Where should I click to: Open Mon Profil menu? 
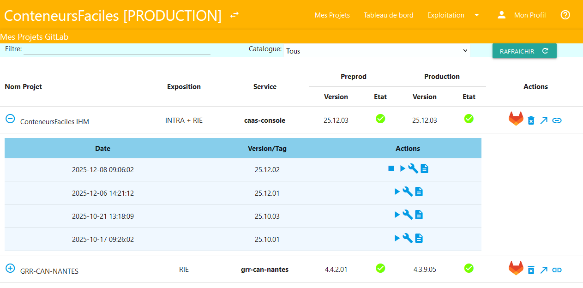tap(530, 15)
